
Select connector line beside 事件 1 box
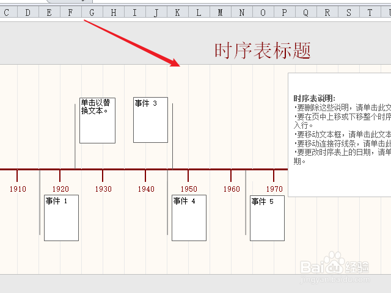coord(40,202)
